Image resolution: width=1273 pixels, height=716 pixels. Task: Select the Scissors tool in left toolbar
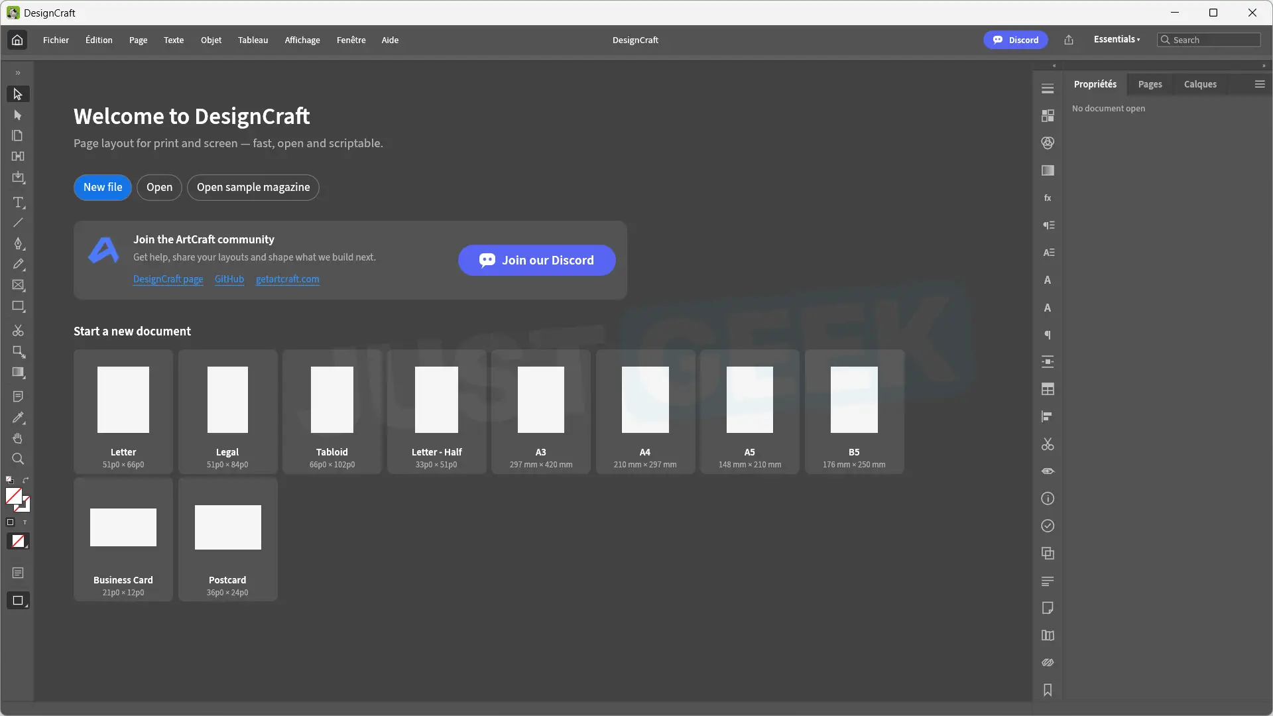(x=18, y=330)
